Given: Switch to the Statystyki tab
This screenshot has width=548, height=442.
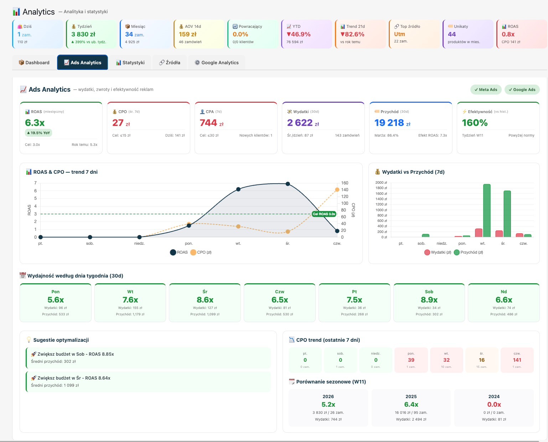Looking at the screenshot, I should [x=130, y=62].
